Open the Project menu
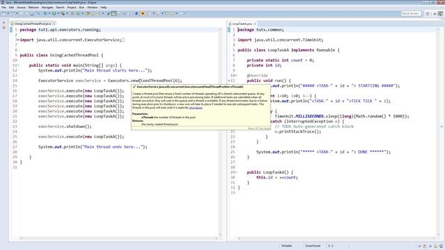This screenshot has width=445, height=250. tap(72, 8)
